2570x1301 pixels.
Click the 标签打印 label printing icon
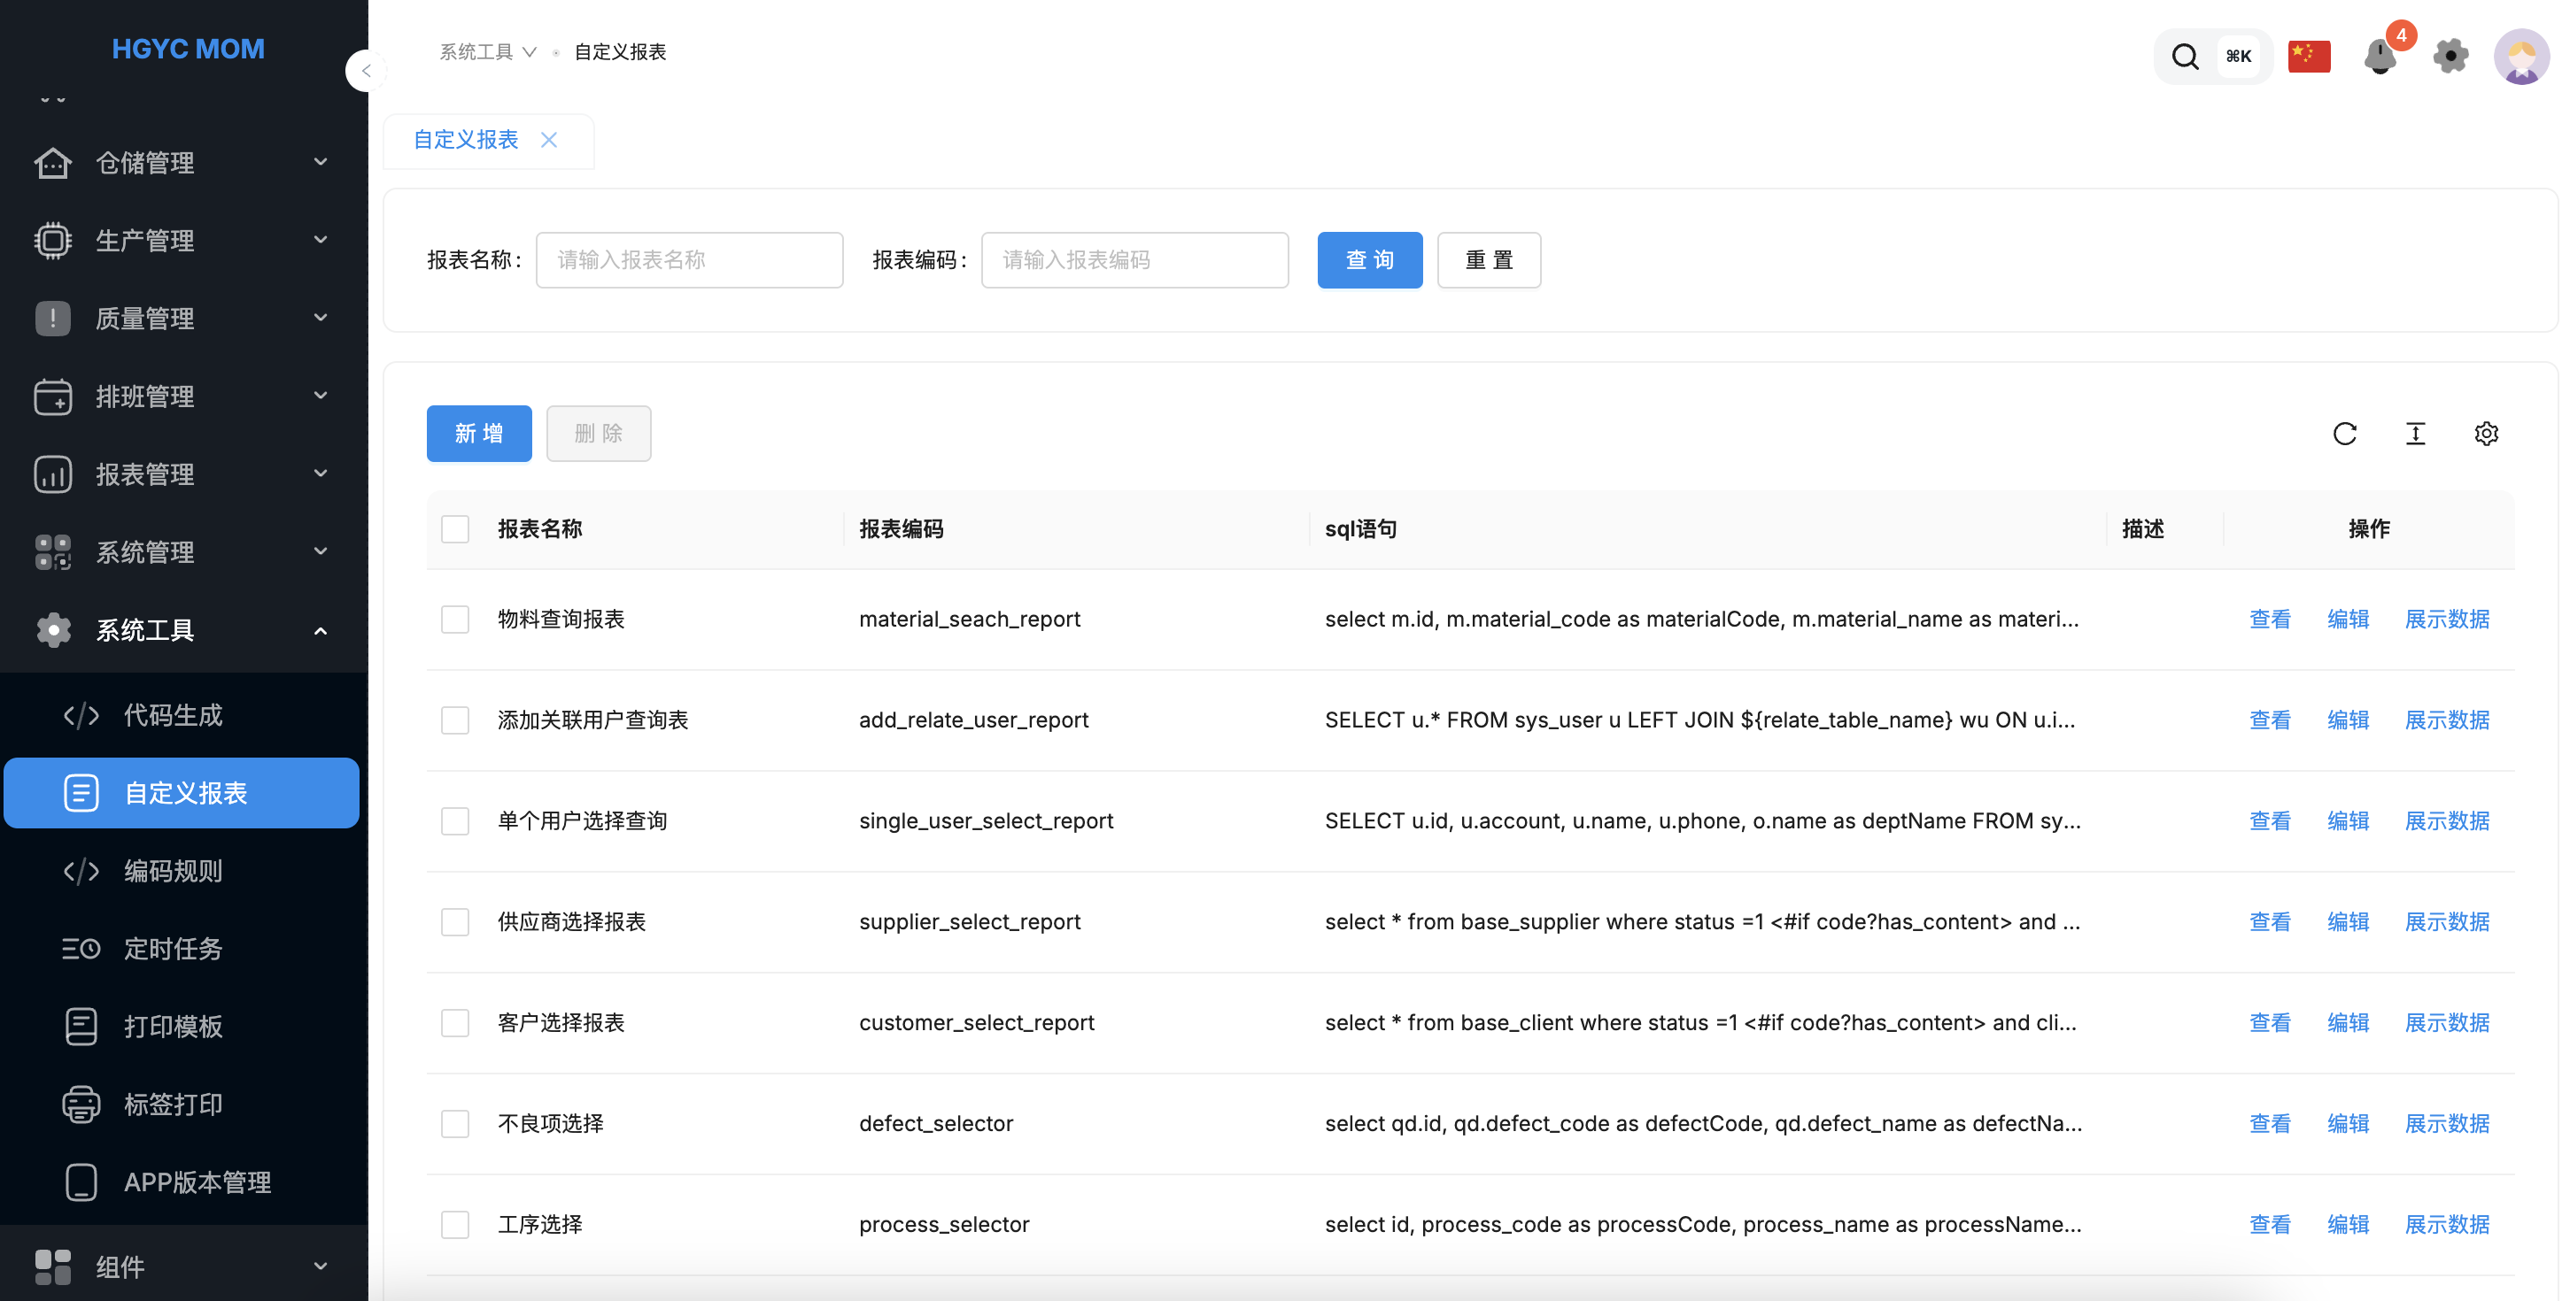(80, 1104)
